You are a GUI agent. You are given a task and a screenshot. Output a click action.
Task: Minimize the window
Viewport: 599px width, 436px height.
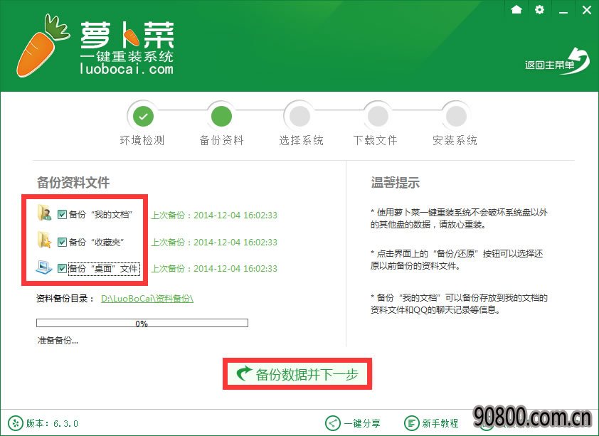[x=563, y=12]
